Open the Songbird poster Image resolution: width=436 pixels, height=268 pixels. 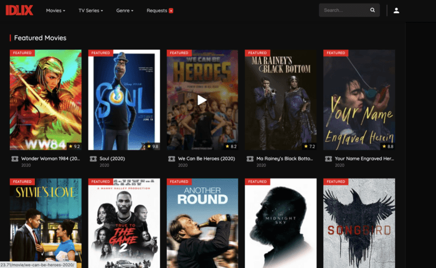click(359, 223)
